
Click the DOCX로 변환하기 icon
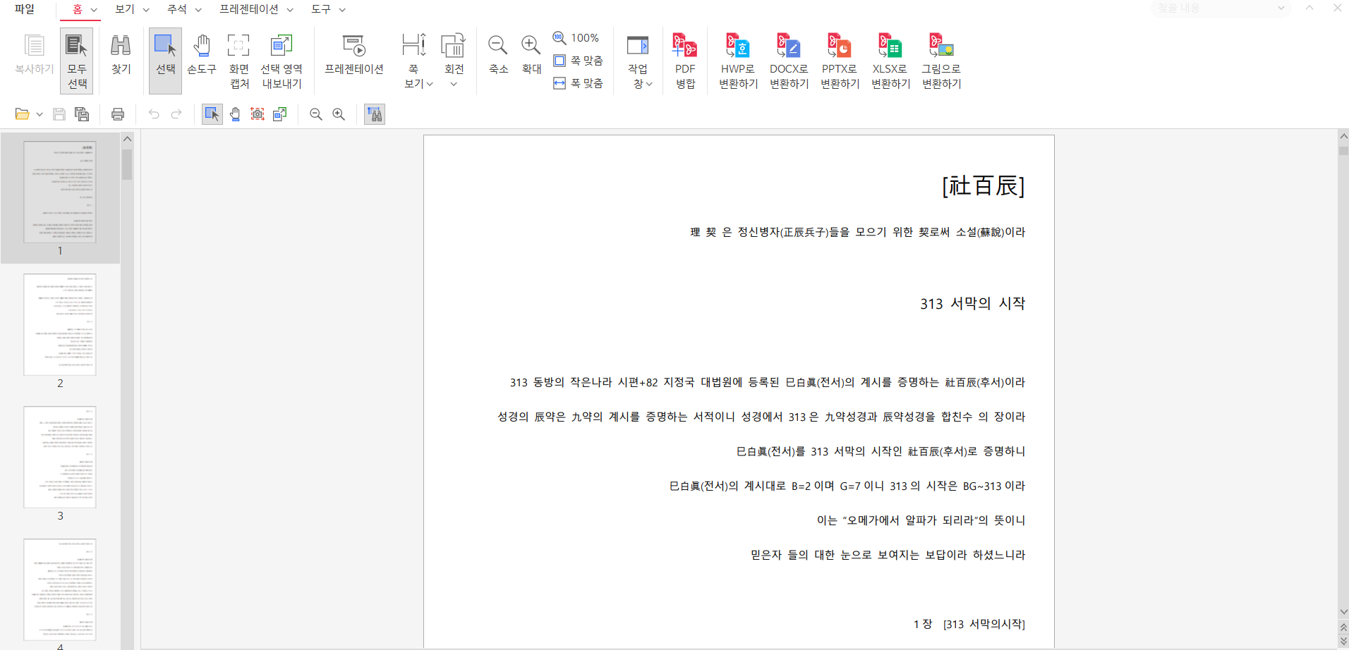(788, 61)
